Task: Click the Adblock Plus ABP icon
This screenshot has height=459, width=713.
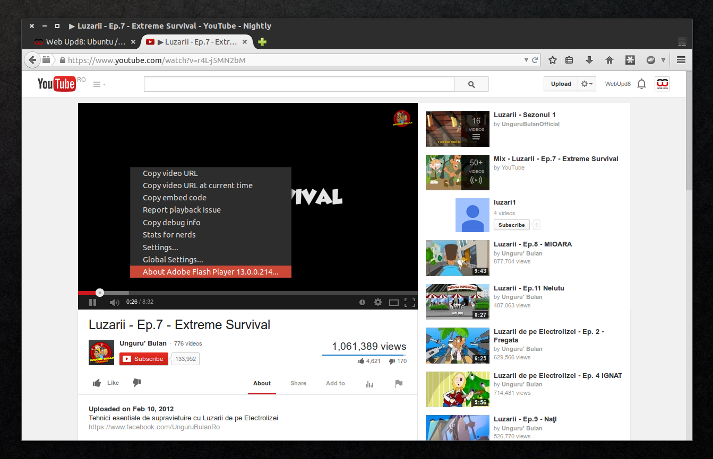Action: pyautogui.click(x=651, y=60)
